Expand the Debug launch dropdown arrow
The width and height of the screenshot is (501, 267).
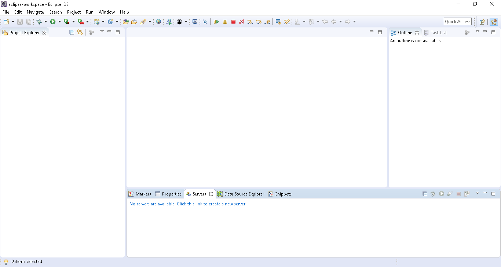click(x=45, y=22)
